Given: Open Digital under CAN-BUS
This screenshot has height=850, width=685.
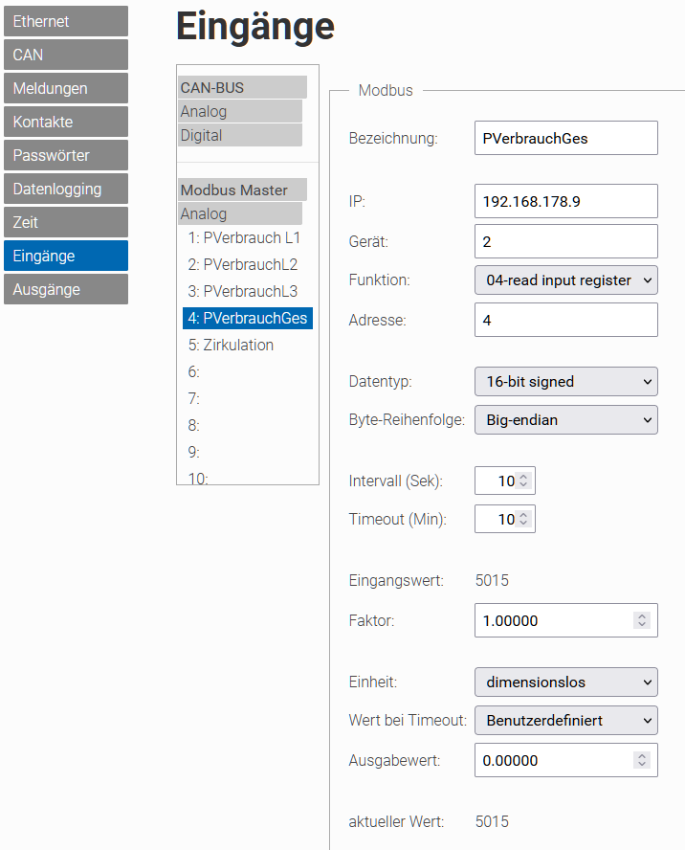Looking at the screenshot, I should [240, 135].
